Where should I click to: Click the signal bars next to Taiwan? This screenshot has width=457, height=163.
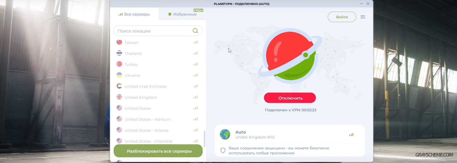(x=195, y=42)
